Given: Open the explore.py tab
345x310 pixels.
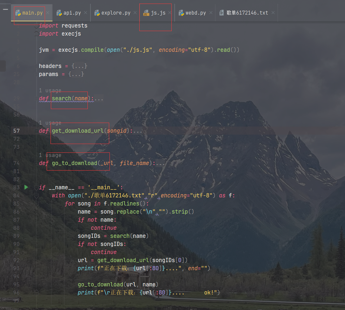Looking at the screenshot, I should 116,13.
